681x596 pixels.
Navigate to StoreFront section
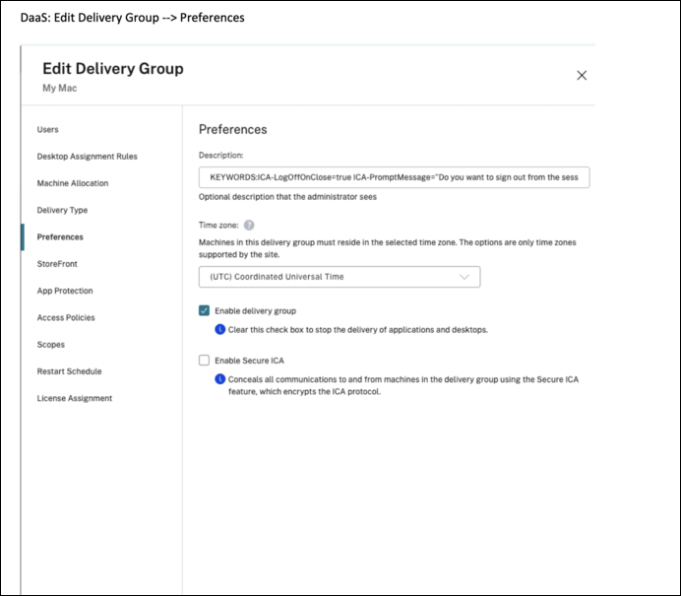[x=57, y=264]
